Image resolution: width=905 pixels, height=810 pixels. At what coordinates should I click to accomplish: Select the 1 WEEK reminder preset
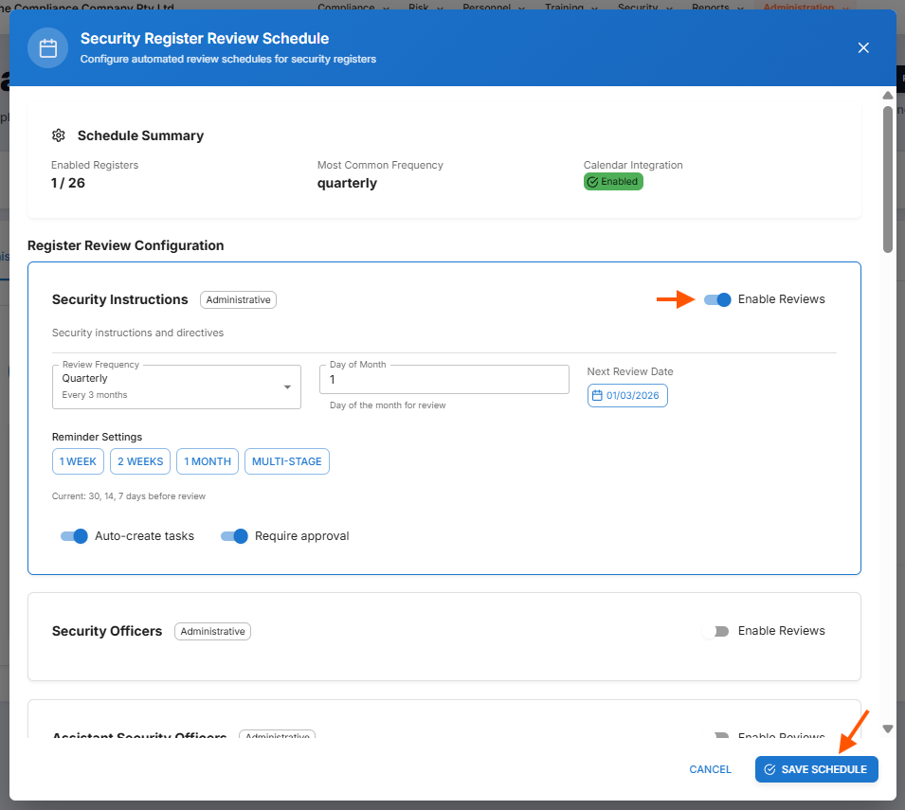coord(78,461)
